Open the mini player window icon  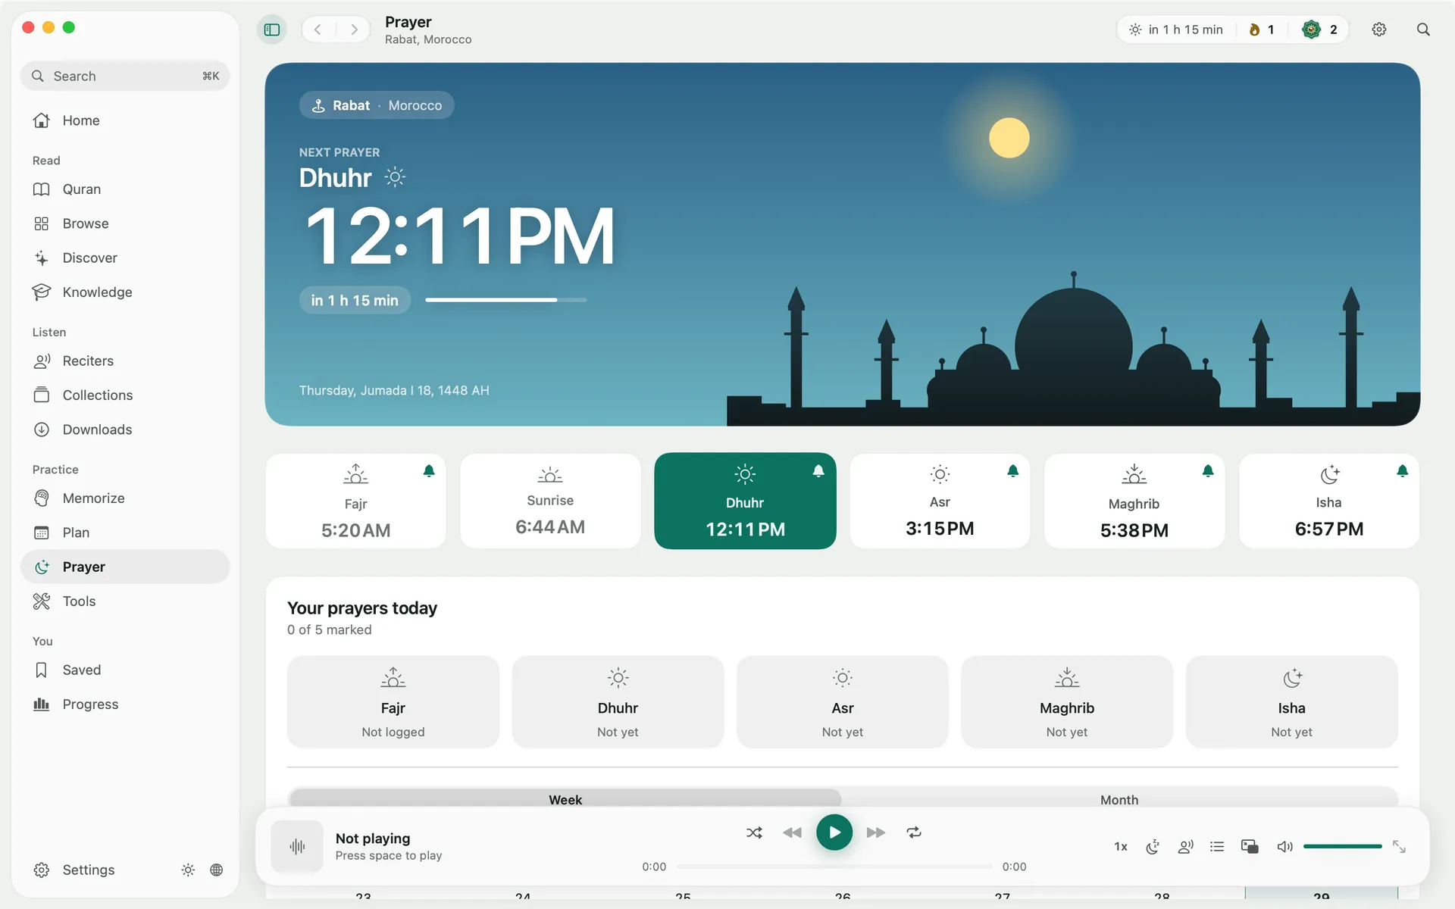tap(1250, 846)
